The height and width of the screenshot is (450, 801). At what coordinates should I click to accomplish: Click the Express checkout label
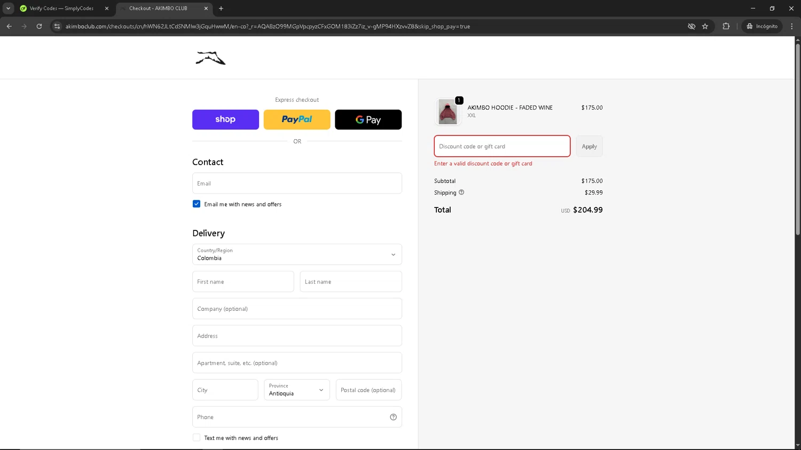click(x=297, y=100)
